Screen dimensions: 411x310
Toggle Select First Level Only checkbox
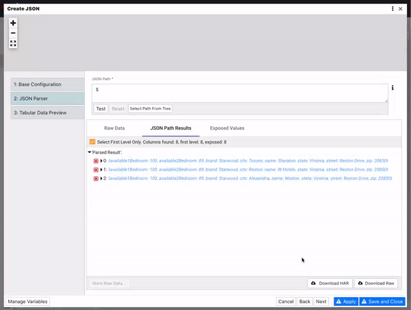tap(92, 142)
